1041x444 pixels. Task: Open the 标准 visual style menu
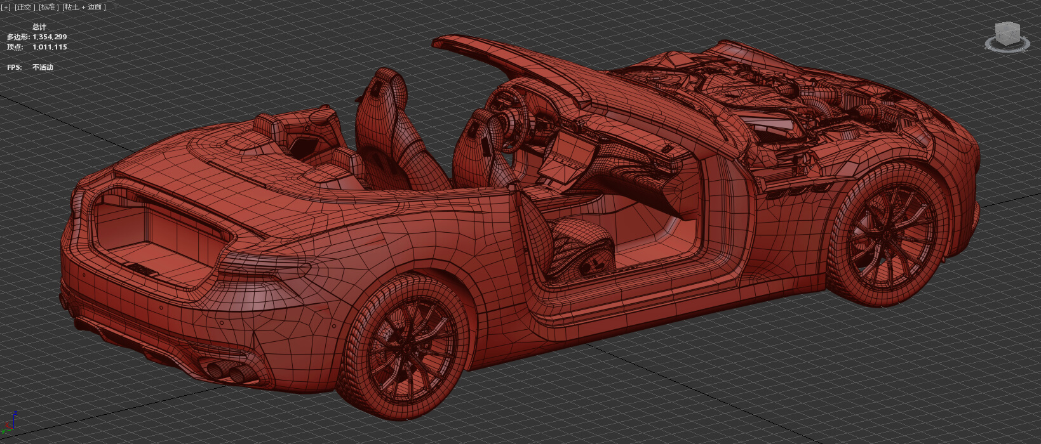tap(49, 7)
